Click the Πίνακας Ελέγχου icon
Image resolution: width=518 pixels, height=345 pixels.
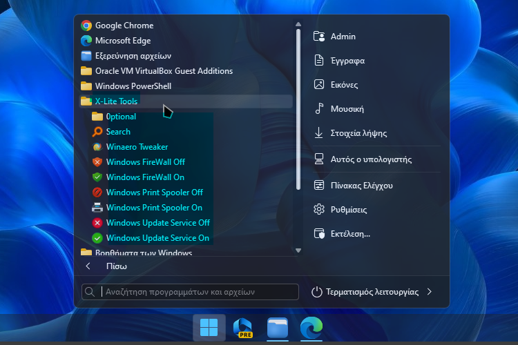(x=319, y=185)
